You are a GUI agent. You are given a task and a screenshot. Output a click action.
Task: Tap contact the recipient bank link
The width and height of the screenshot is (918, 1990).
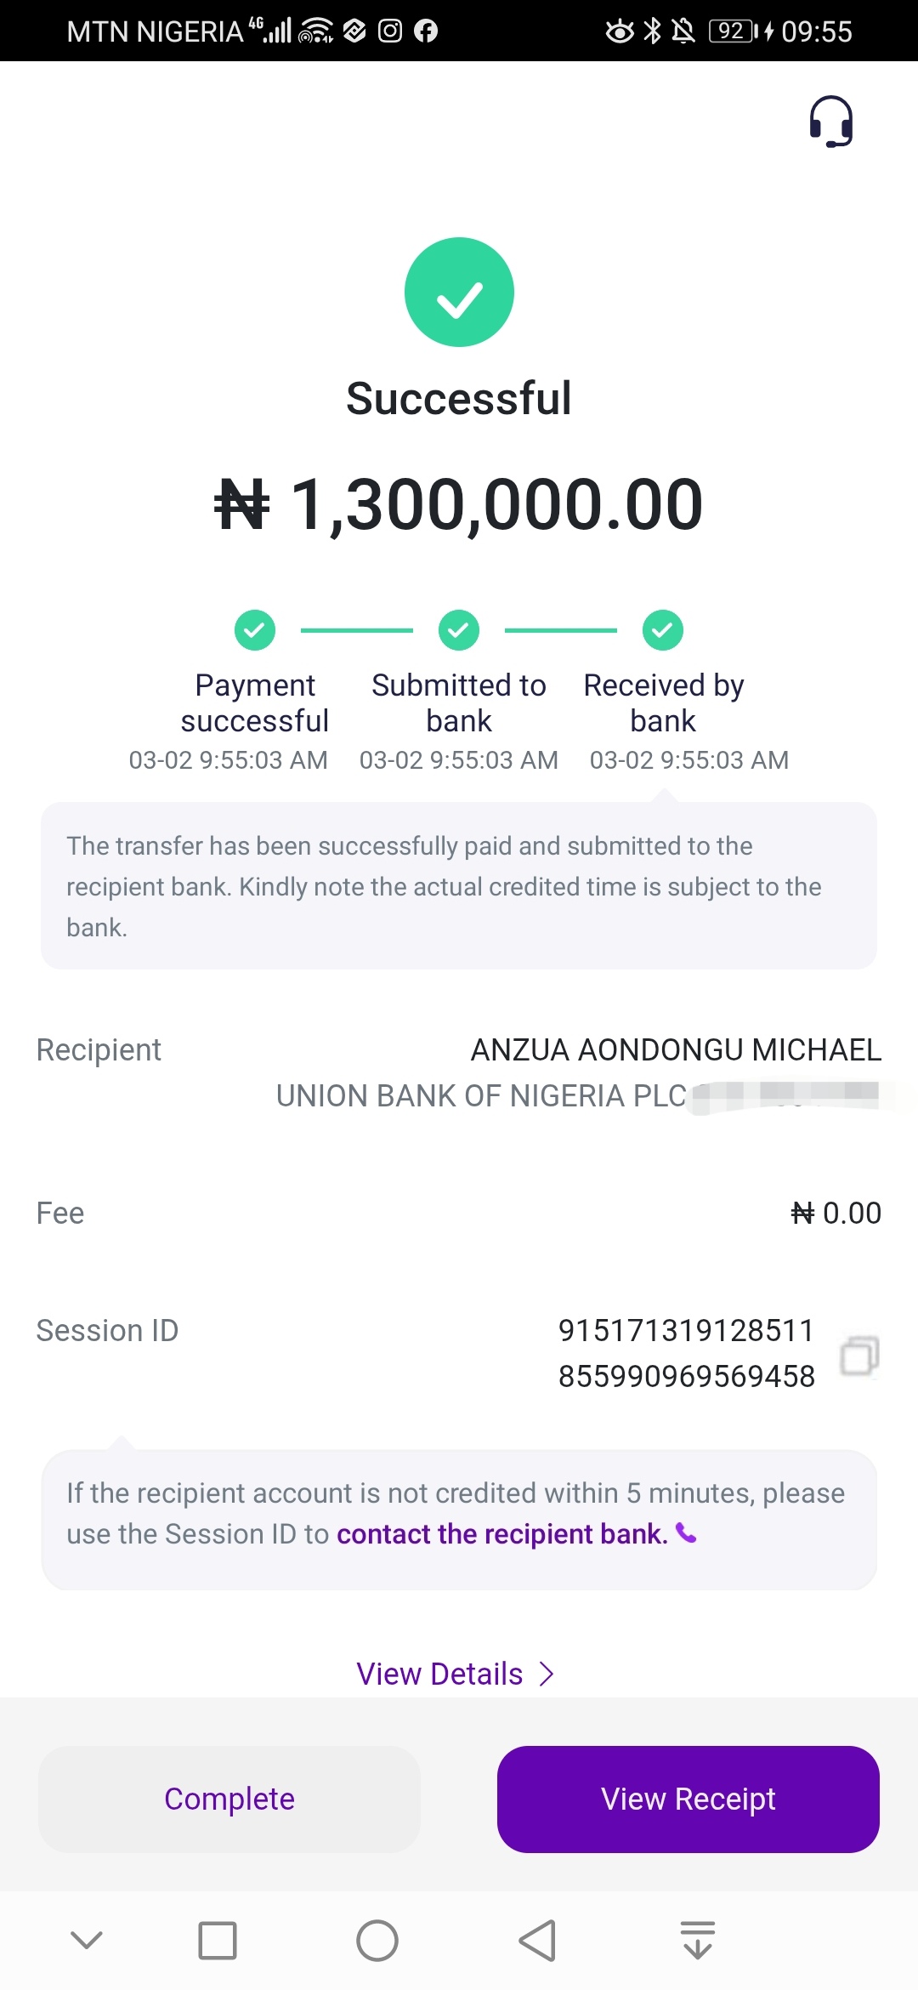point(501,1534)
